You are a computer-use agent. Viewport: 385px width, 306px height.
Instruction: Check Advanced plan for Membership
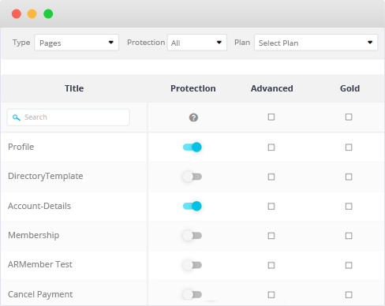[271, 236]
